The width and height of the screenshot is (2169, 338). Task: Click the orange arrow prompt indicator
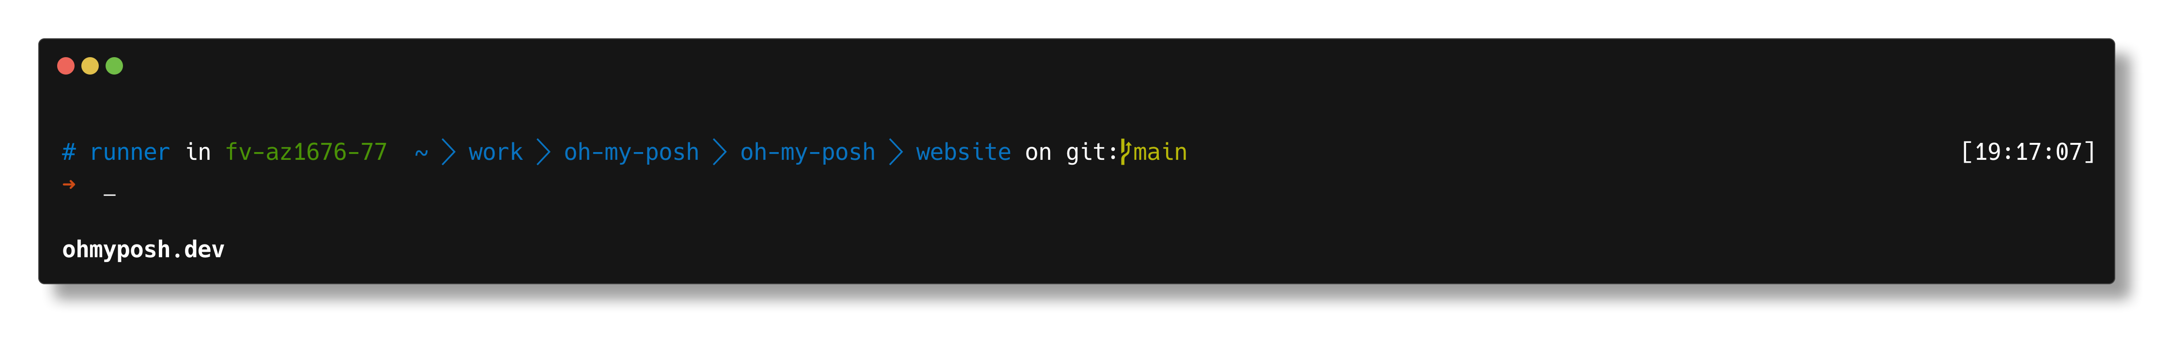click(69, 184)
